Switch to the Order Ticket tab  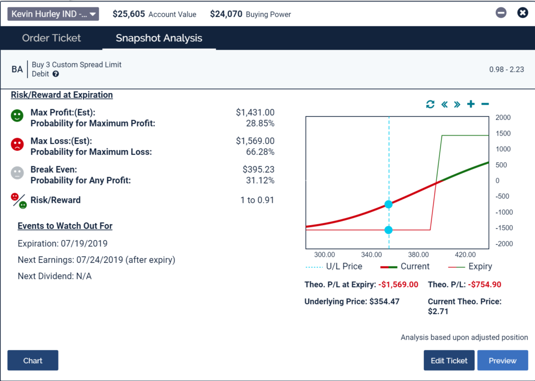pyautogui.click(x=52, y=38)
